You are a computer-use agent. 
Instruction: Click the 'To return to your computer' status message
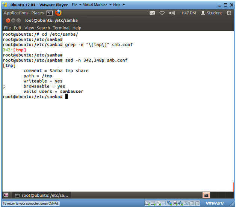click(30, 203)
